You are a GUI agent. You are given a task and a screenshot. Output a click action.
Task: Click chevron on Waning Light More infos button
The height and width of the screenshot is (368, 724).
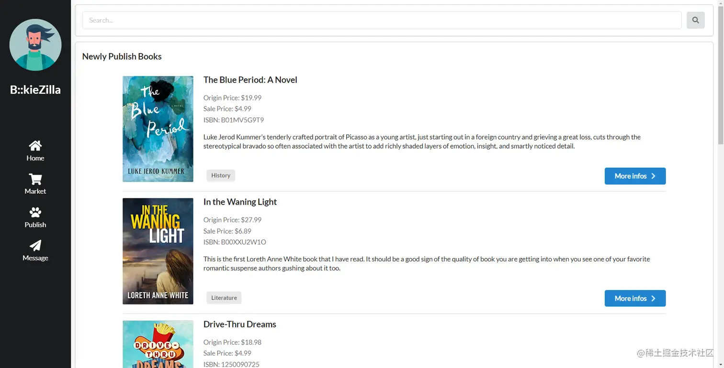point(653,299)
